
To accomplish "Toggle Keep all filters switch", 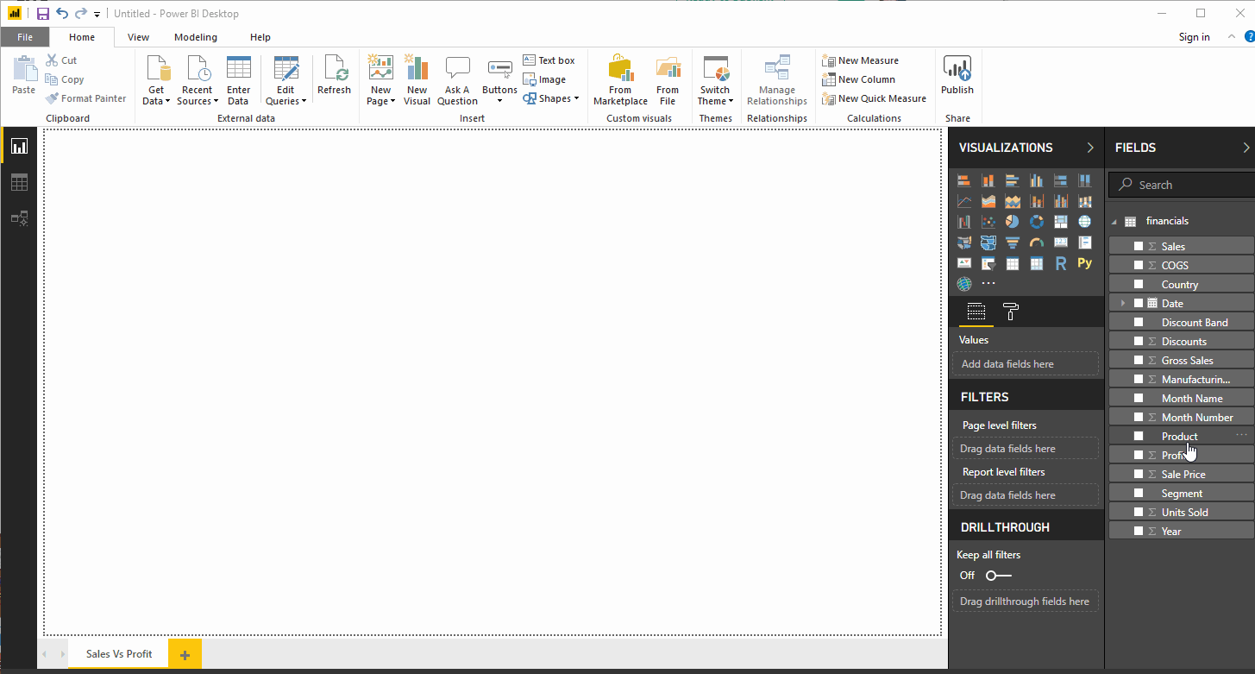I will [x=998, y=576].
